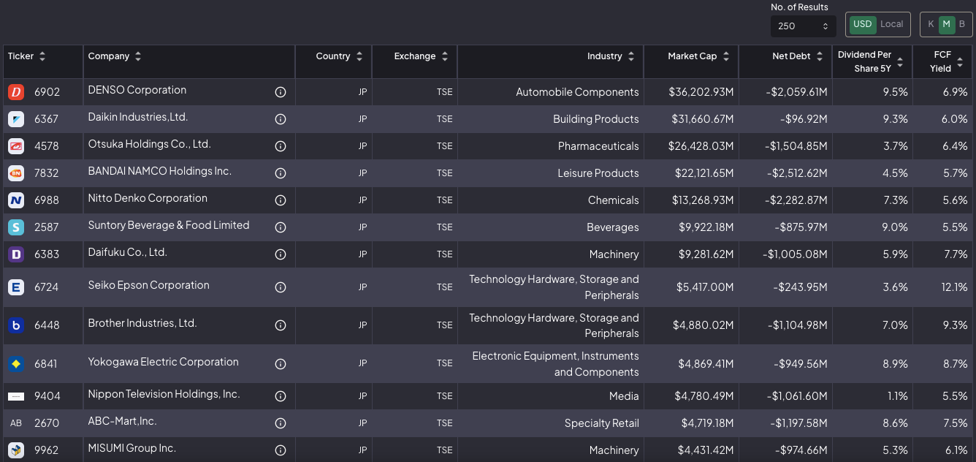The width and height of the screenshot is (976, 462).
Task: Open info icon for Daikin Industries
Action: click(x=280, y=119)
